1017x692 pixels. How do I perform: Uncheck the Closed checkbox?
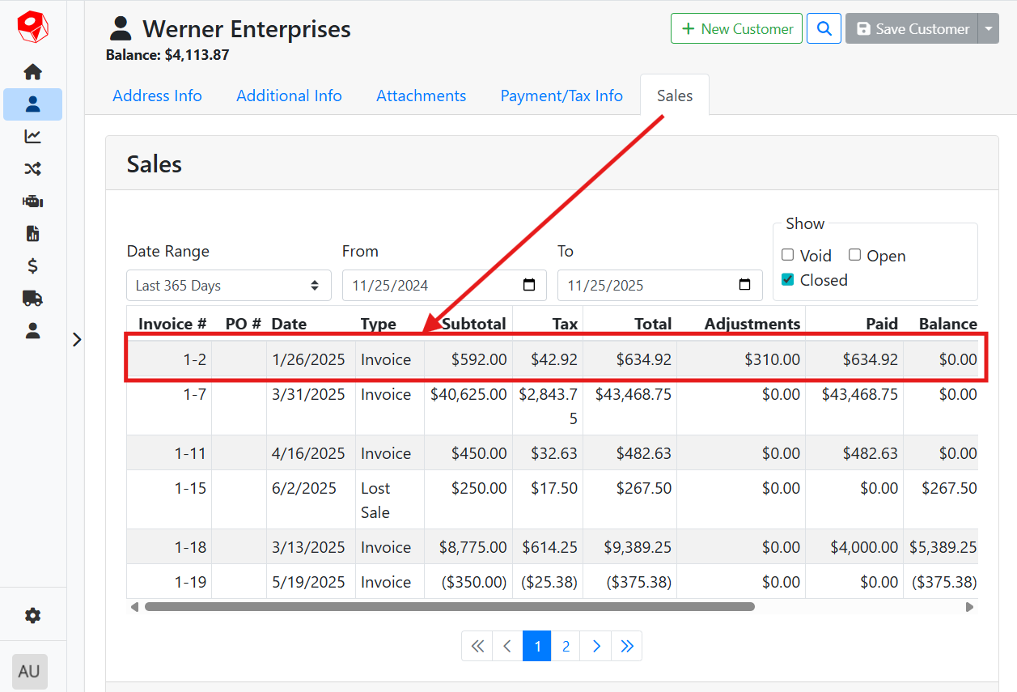tap(787, 279)
